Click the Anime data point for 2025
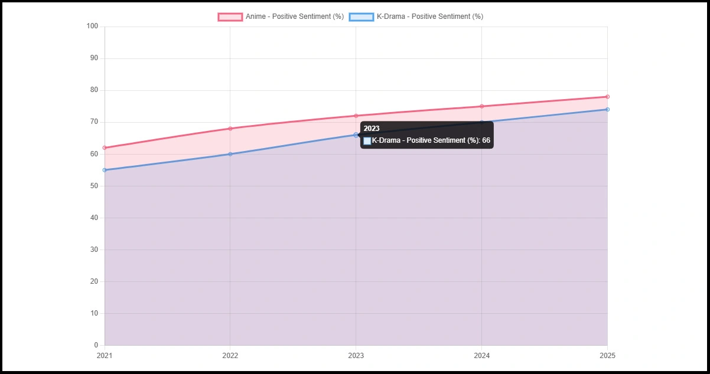Viewport: 710px width, 374px height. [607, 97]
